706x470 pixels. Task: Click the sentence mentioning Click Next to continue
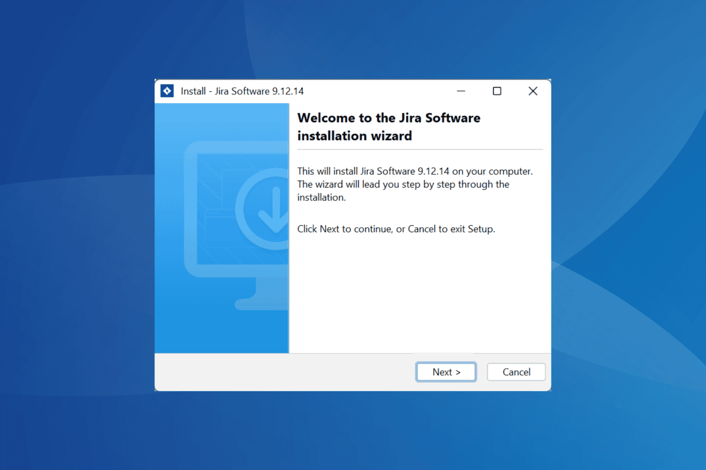[x=396, y=229]
